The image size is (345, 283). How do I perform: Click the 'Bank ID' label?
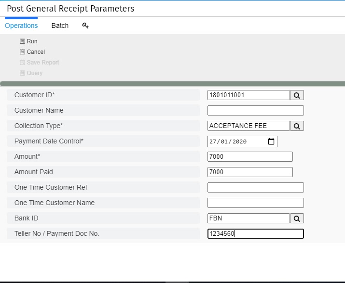[x=27, y=218]
